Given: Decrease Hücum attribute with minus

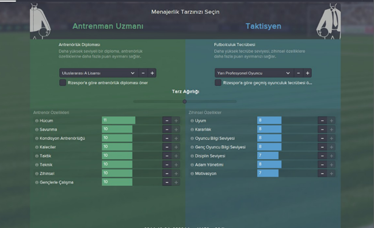Looking at the screenshot, I should [167, 121].
